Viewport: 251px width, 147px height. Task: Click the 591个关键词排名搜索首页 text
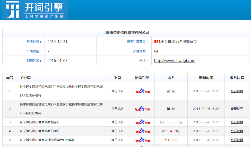[x=176, y=42]
